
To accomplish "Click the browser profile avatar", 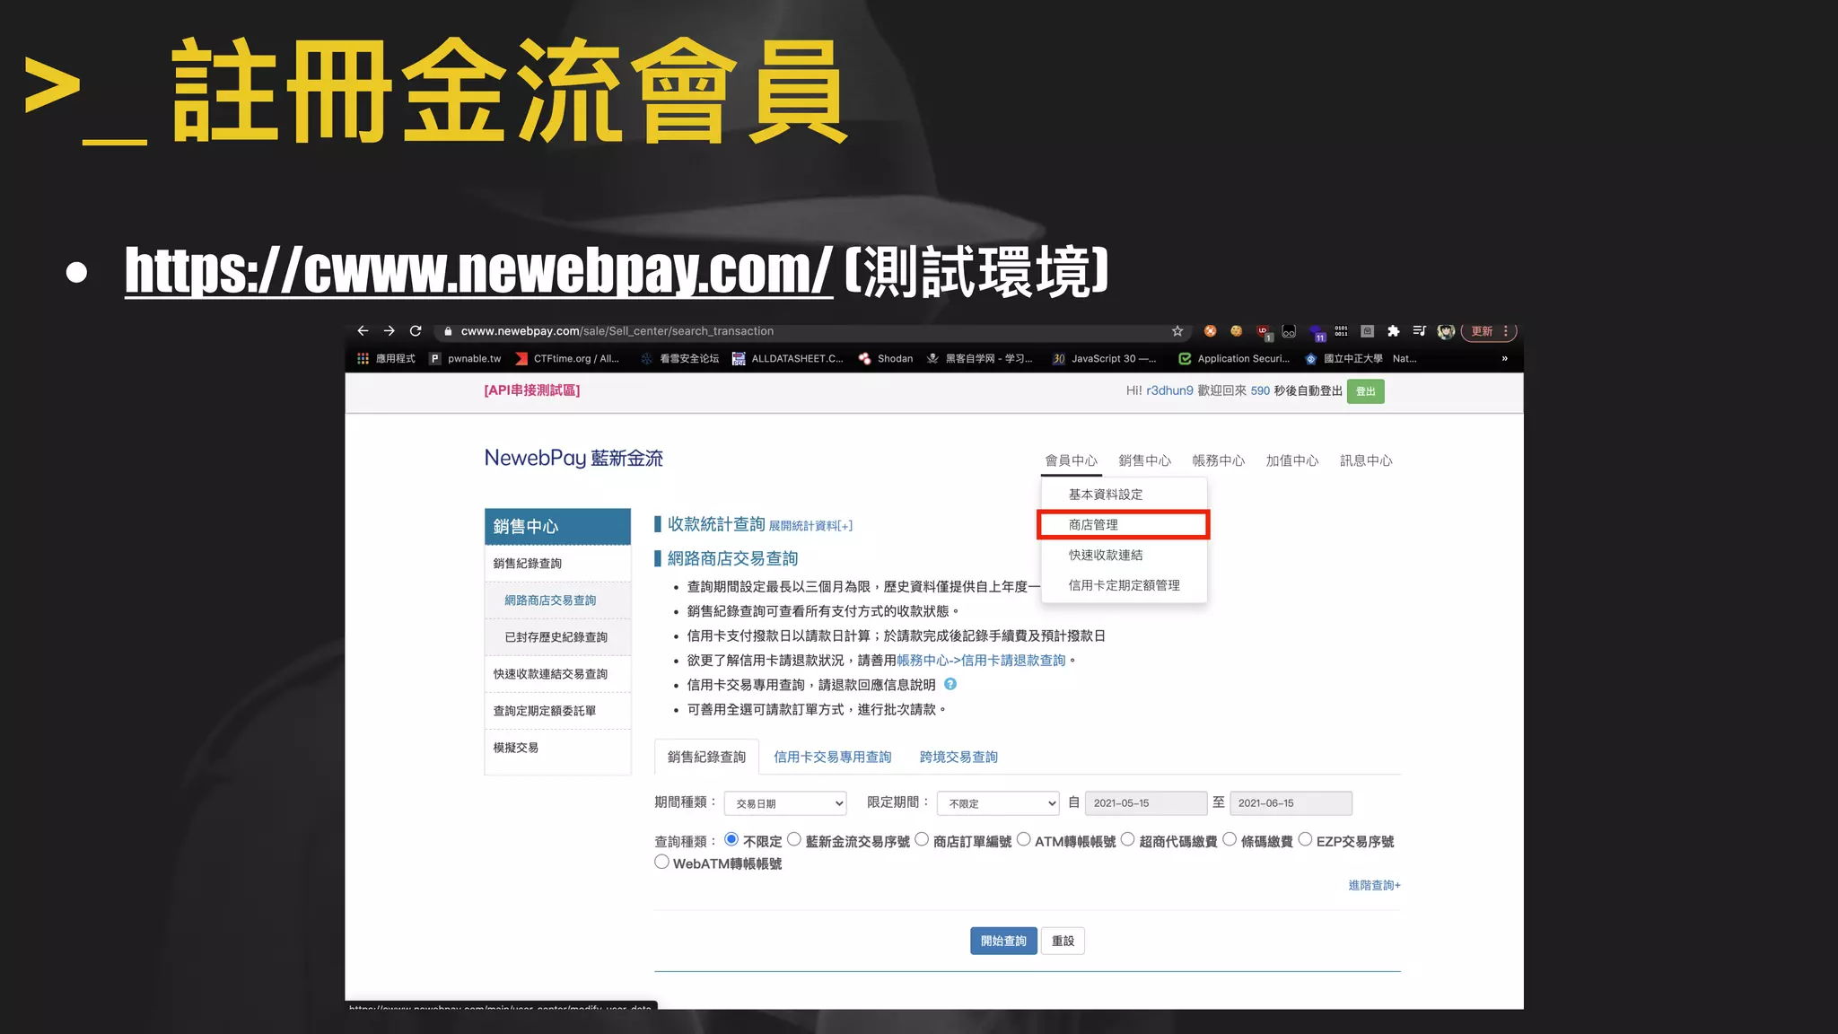I will pos(1445,331).
